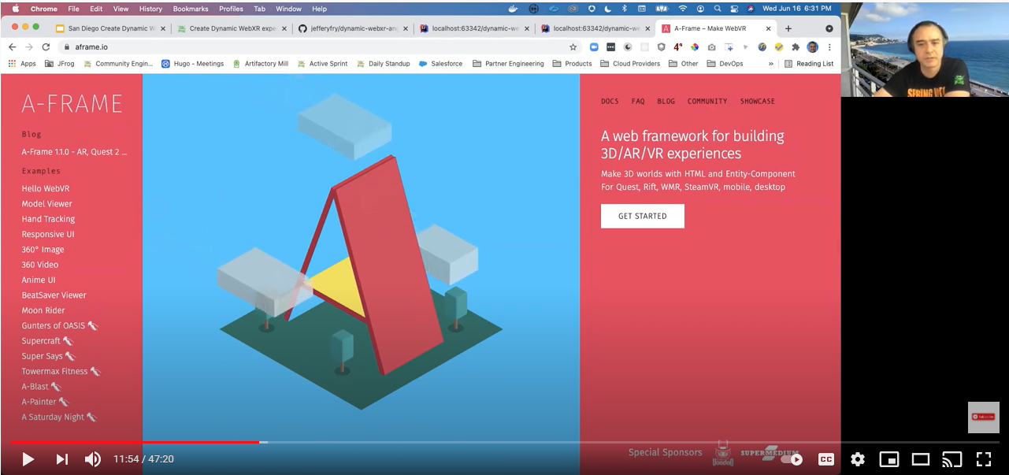The width and height of the screenshot is (1009, 475).
Task: Open DOCS page link
Action: 610,101
